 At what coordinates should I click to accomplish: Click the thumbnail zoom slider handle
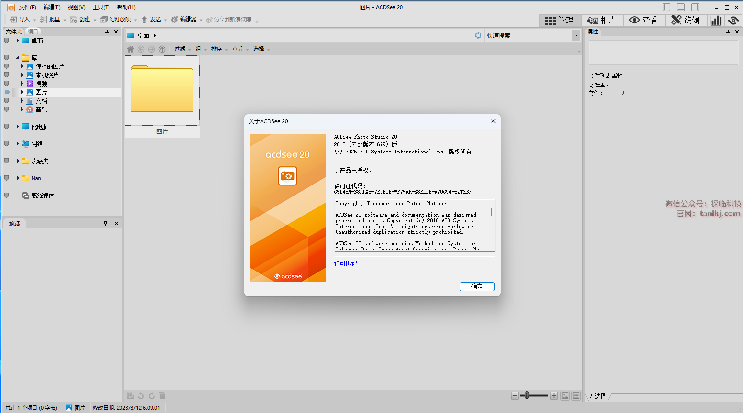pos(527,395)
